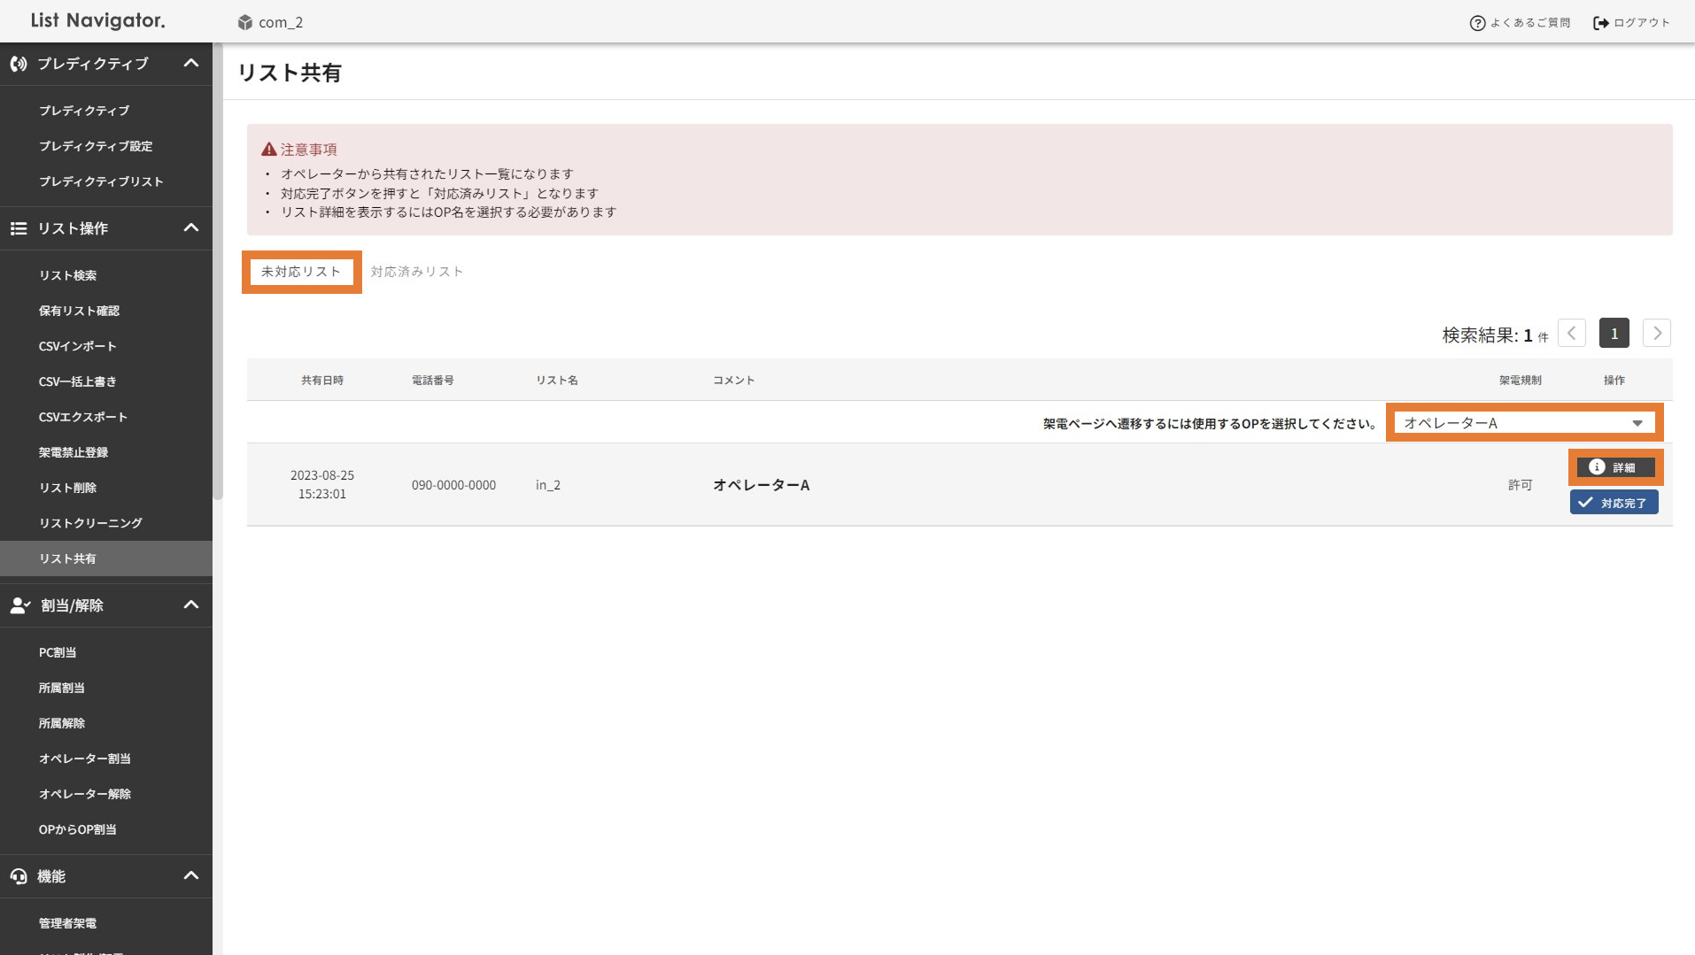Click the predictive phone signal icon
The width and height of the screenshot is (1695, 955).
click(19, 64)
